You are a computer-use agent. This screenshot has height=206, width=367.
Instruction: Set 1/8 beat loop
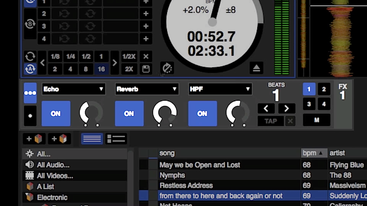coord(55,56)
